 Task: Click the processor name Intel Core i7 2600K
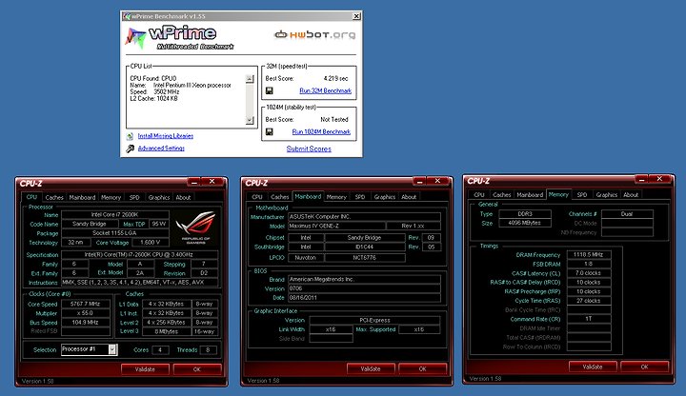pyautogui.click(x=115, y=214)
